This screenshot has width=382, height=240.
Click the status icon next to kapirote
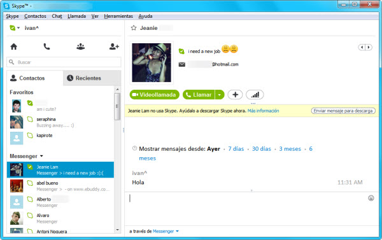click(30, 135)
